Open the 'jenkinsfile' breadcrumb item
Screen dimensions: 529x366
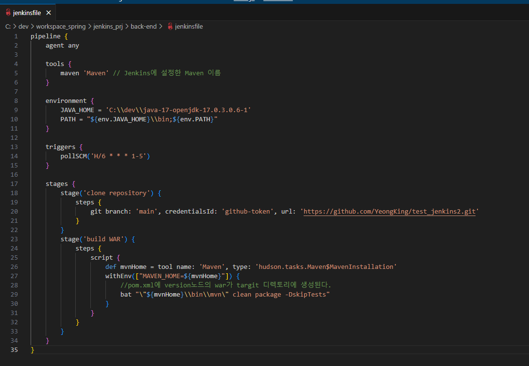189,26
